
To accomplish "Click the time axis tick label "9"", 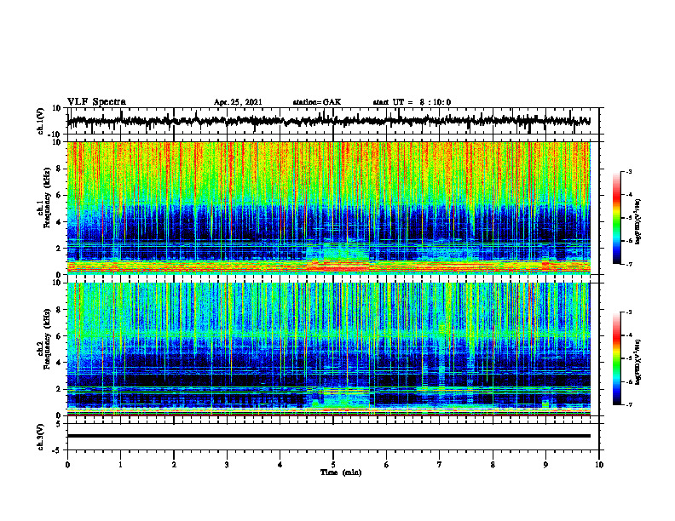I will pos(545,465).
